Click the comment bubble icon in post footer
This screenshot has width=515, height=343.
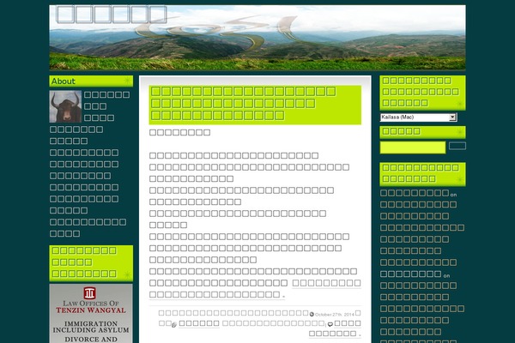click(330, 324)
